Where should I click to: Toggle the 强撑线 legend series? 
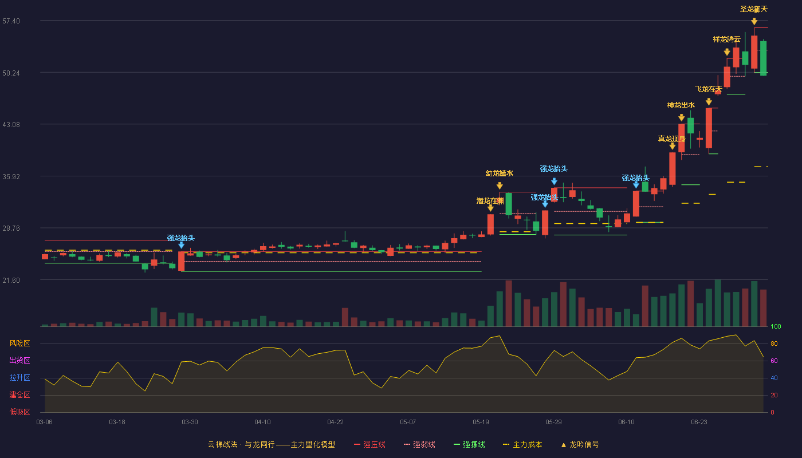(469, 444)
